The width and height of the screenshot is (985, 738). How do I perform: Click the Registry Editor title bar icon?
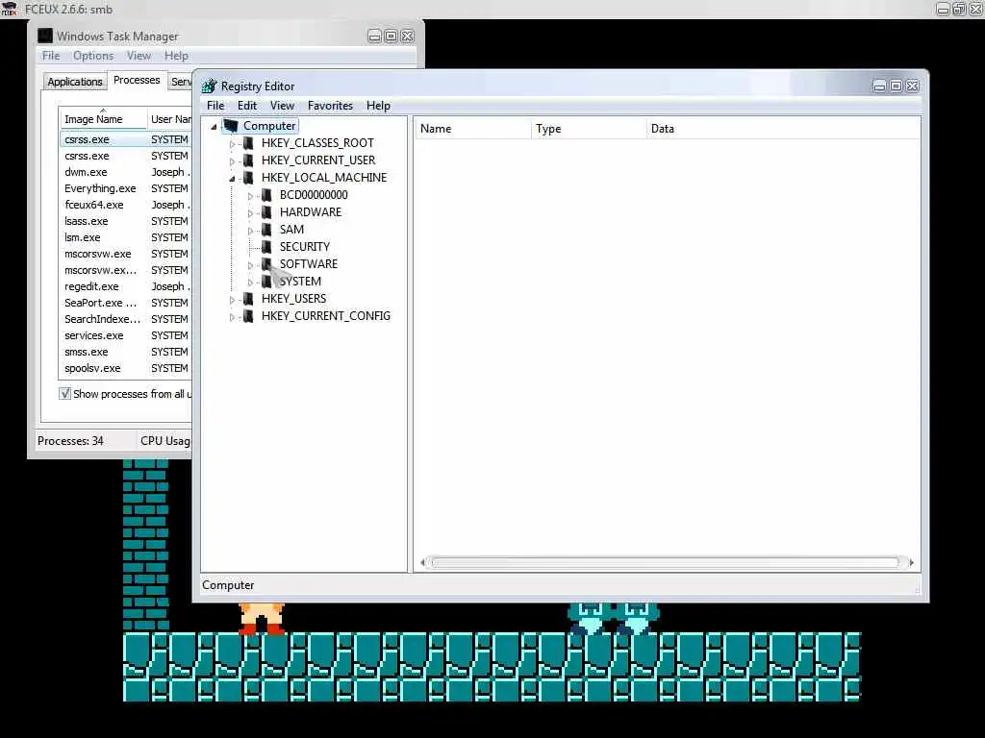tap(209, 86)
